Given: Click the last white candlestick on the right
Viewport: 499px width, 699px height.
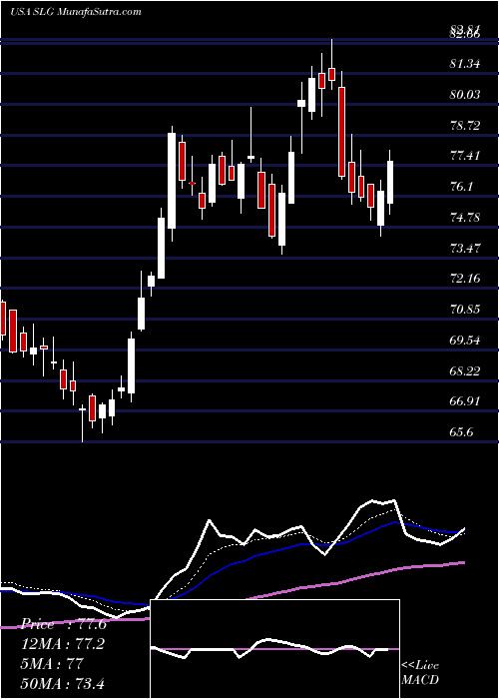Looking at the screenshot, I should coord(390,182).
